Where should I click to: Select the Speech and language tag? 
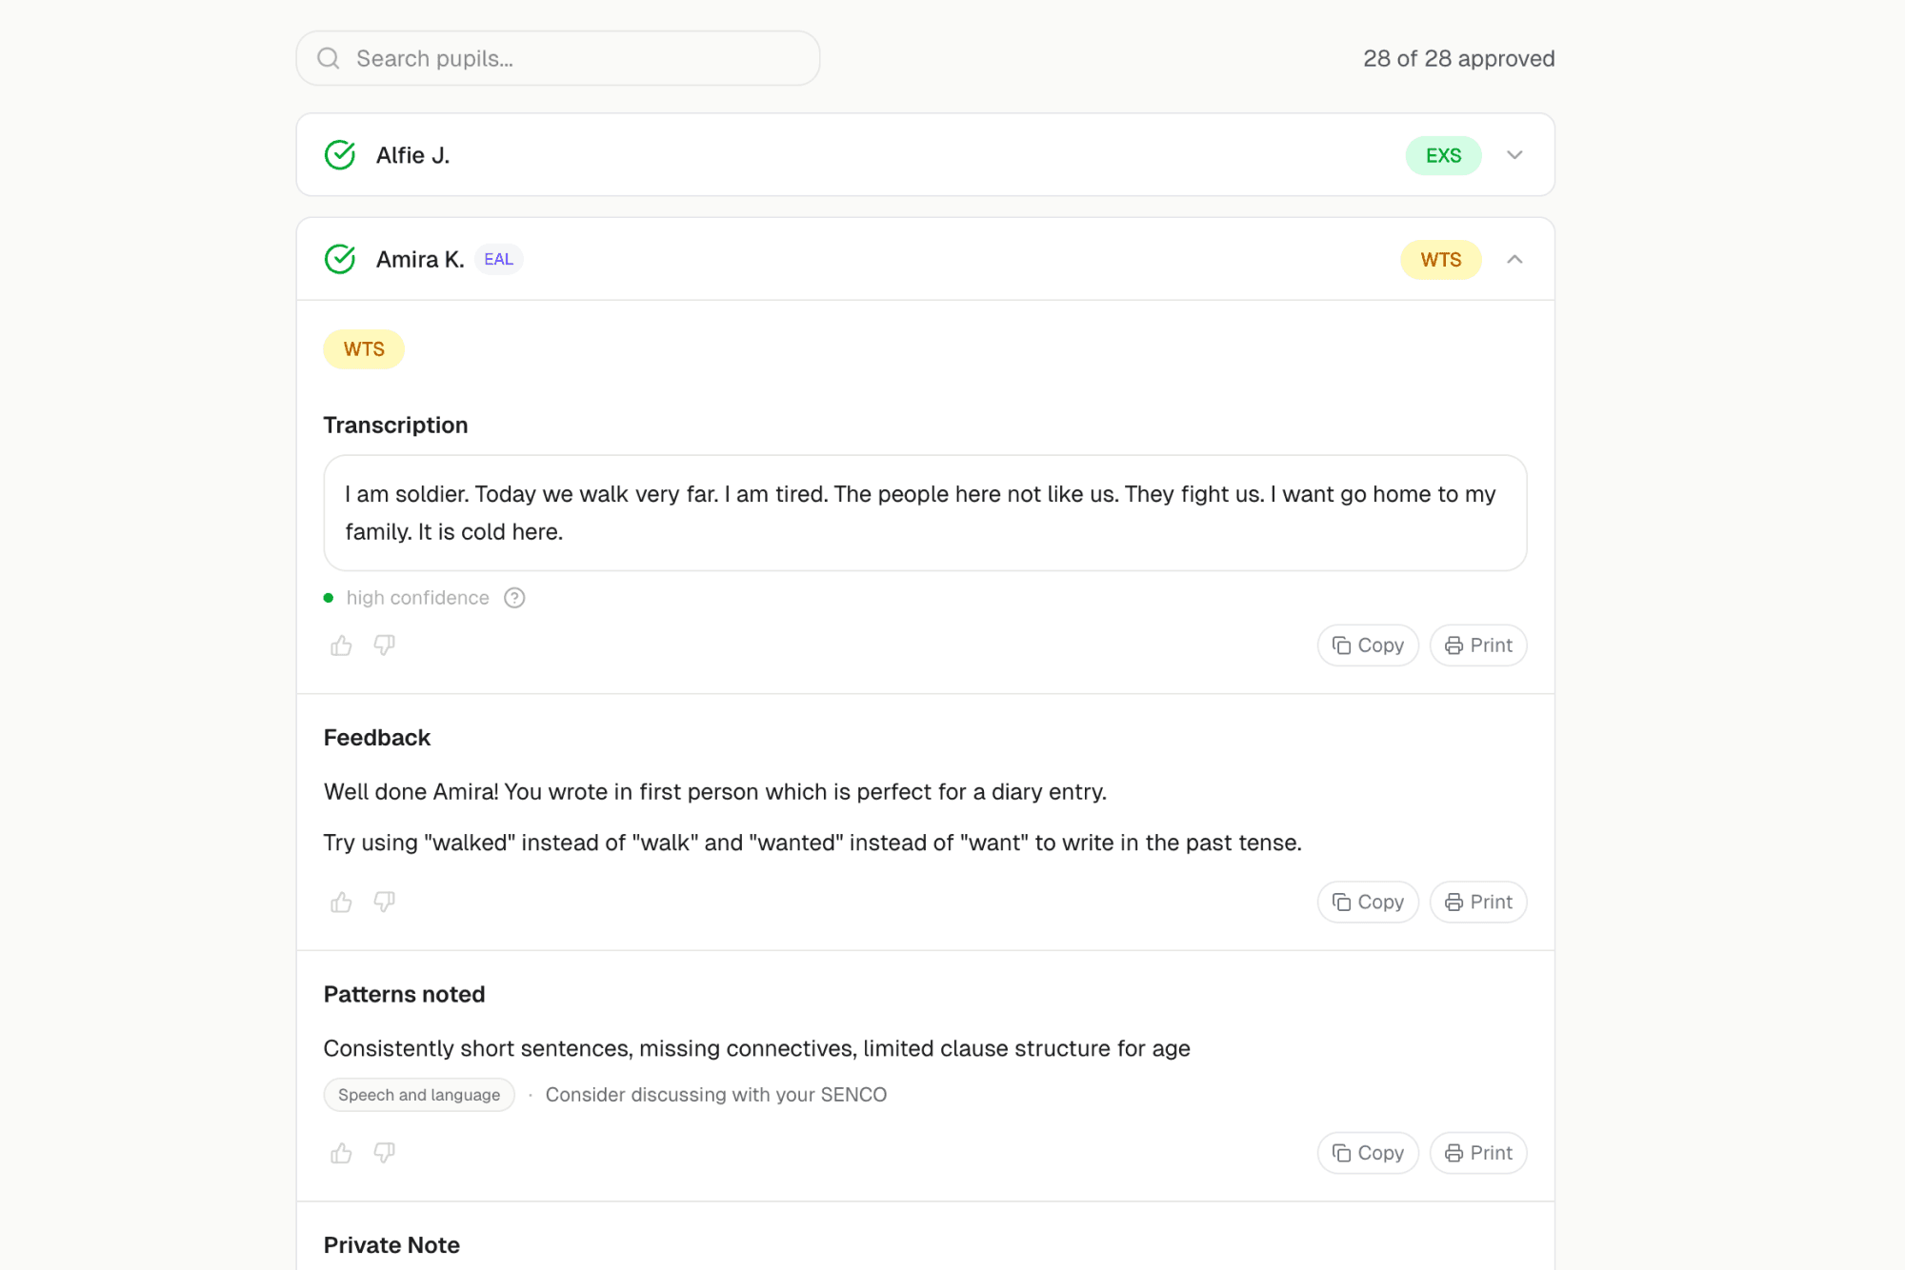(x=418, y=1094)
